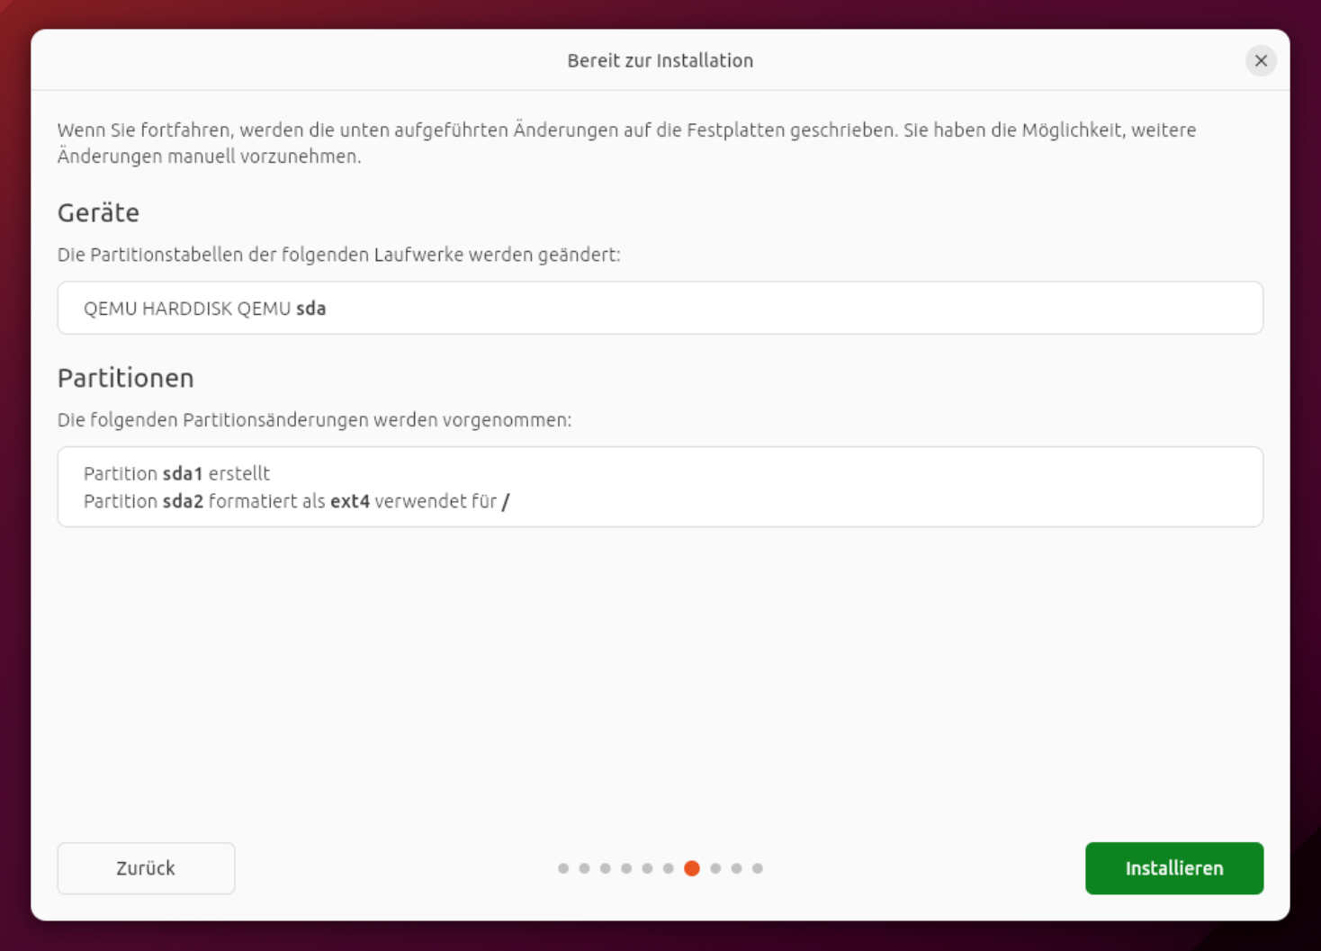
Task: Click the fifth step indicator dot
Action: click(x=647, y=868)
